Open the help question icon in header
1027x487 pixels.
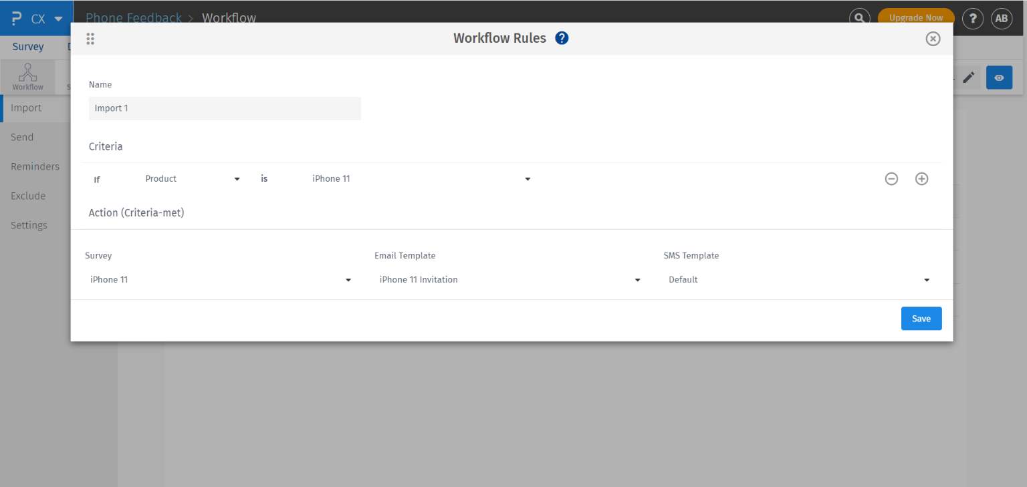(972, 18)
